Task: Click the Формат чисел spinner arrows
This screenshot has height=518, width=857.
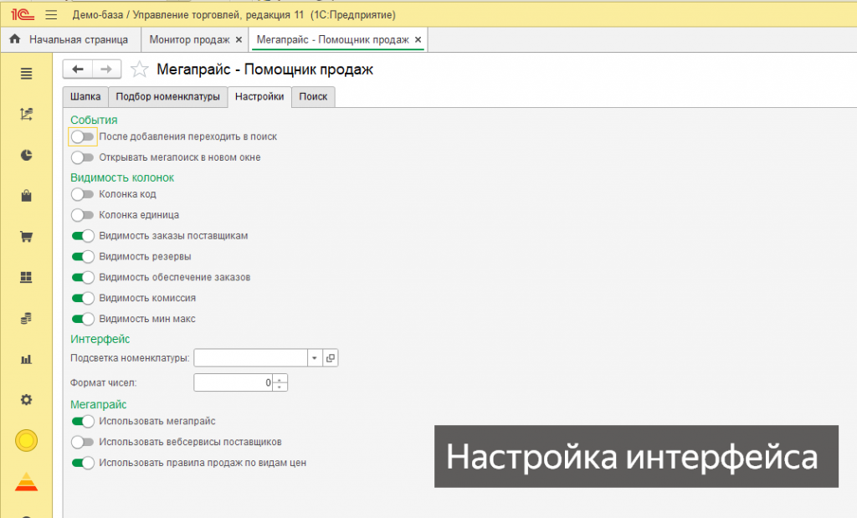Action: coord(280,382)
